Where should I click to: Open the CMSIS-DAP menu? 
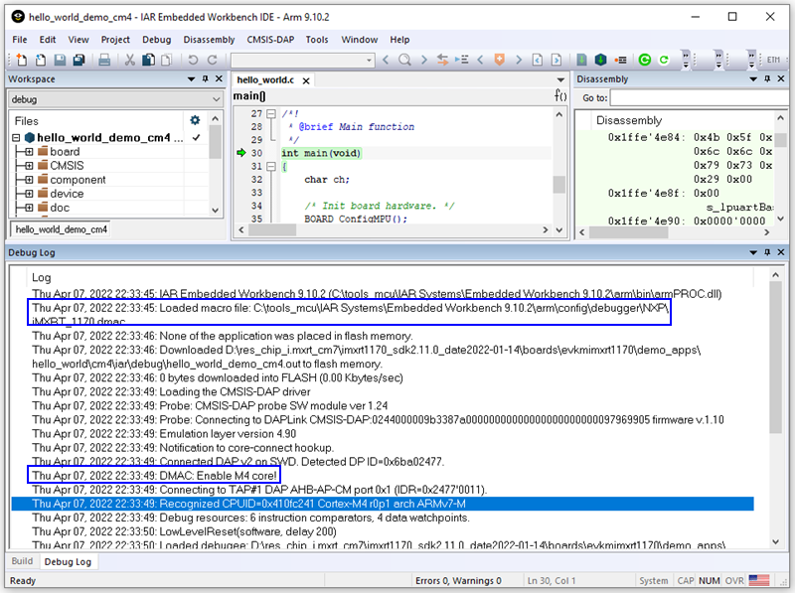(270, 40)
